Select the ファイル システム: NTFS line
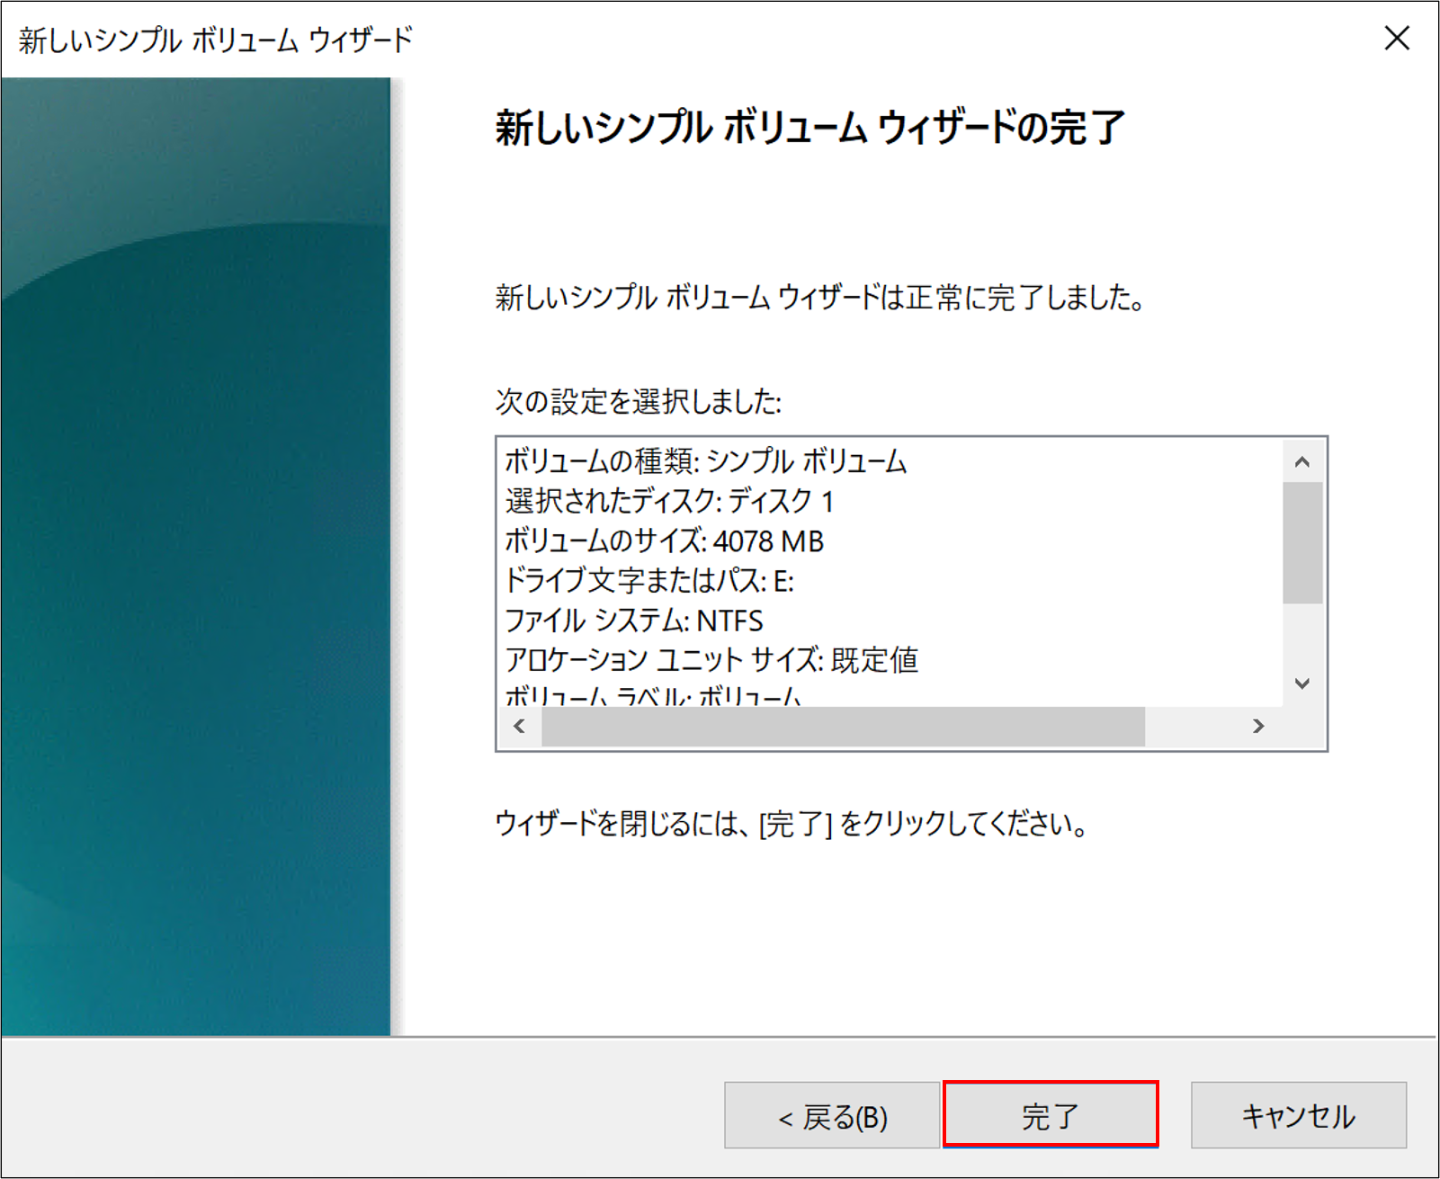This screenshot has width=1440, height=1179. point(633,621)
